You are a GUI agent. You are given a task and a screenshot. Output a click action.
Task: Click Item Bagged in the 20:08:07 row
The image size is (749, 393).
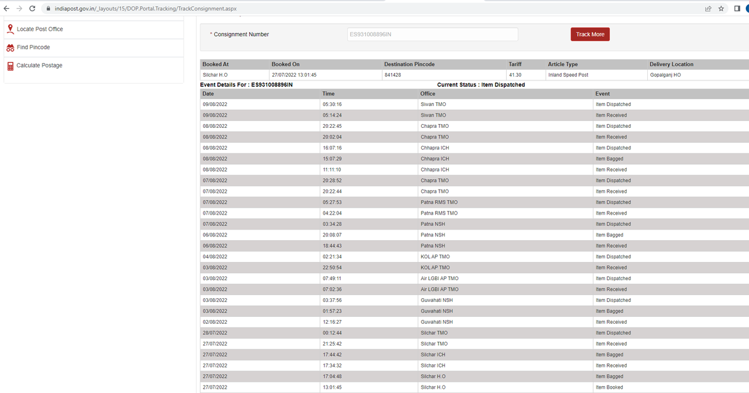(x=609, y=235)
